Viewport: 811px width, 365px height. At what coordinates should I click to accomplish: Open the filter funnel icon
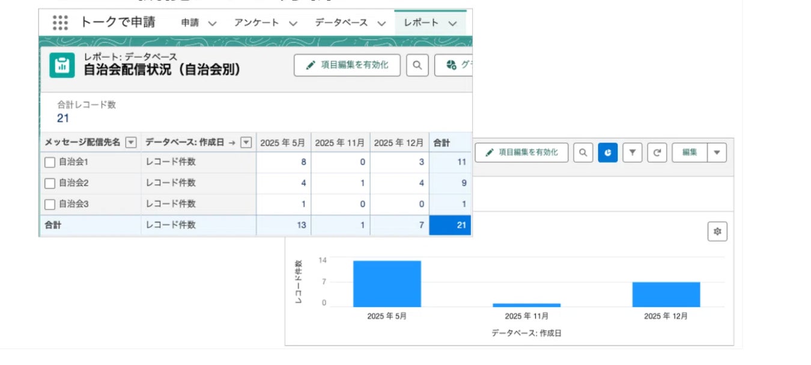pyautogui.click(x=632, y=152)
